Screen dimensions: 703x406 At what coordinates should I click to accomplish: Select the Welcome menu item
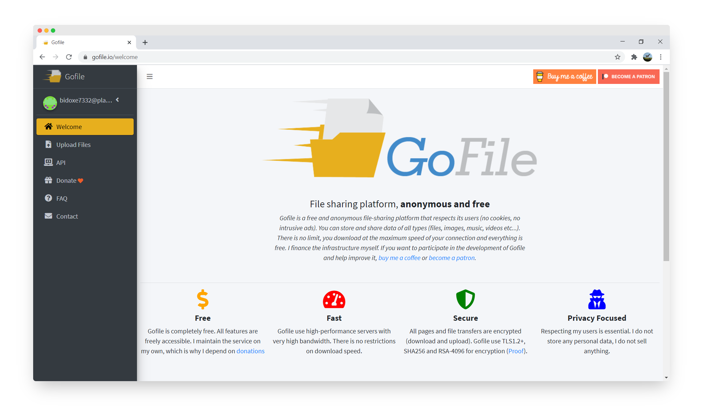click(x=86, y=127)
